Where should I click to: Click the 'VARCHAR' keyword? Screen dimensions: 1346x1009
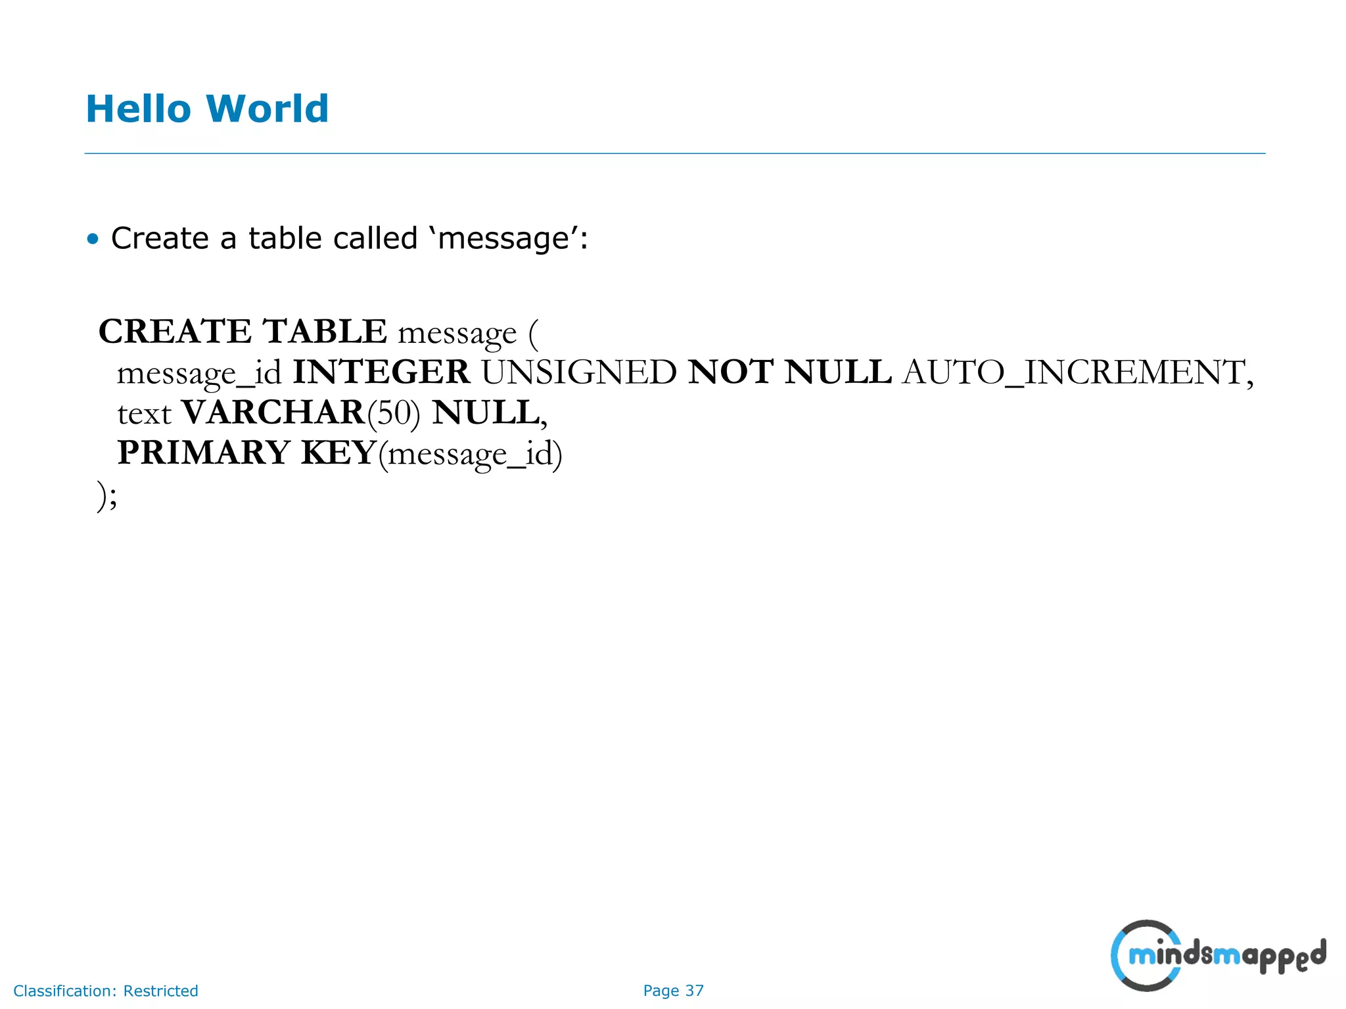pos(273,413)
